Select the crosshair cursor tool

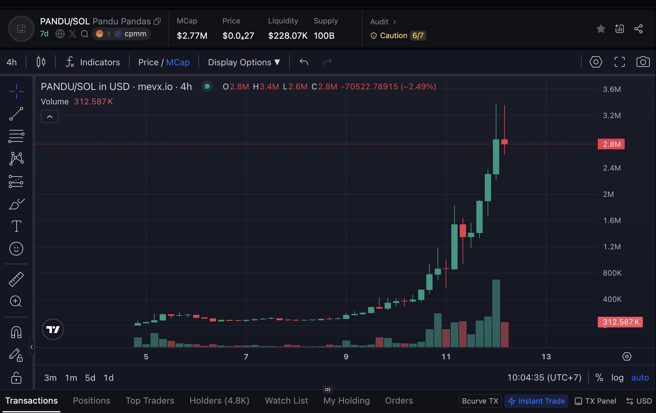[16, 91]
